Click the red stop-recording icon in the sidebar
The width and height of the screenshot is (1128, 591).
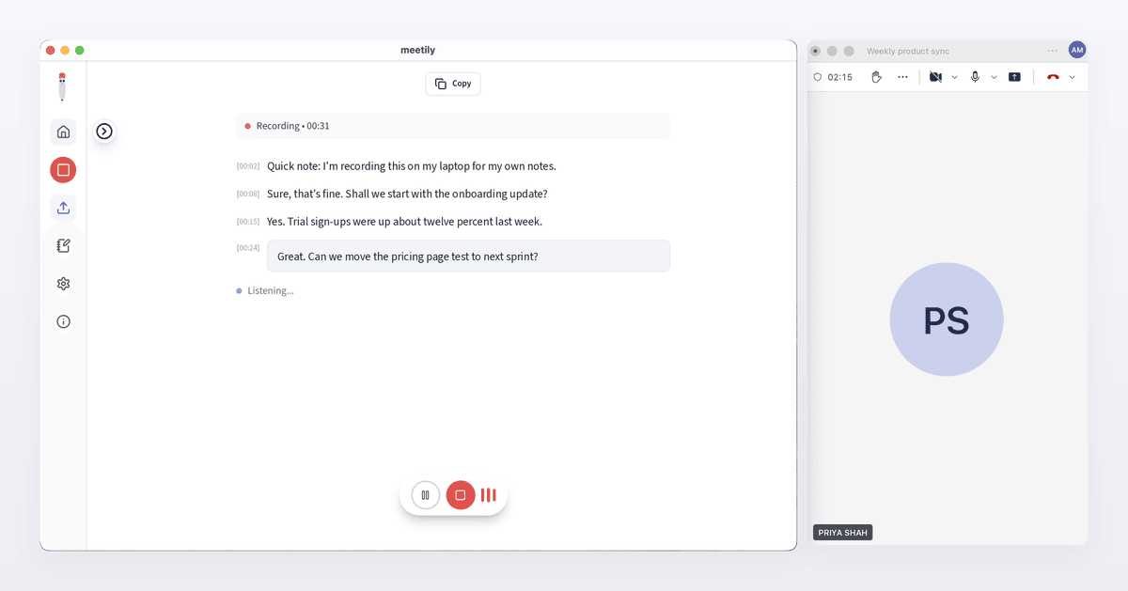(63, 170)
